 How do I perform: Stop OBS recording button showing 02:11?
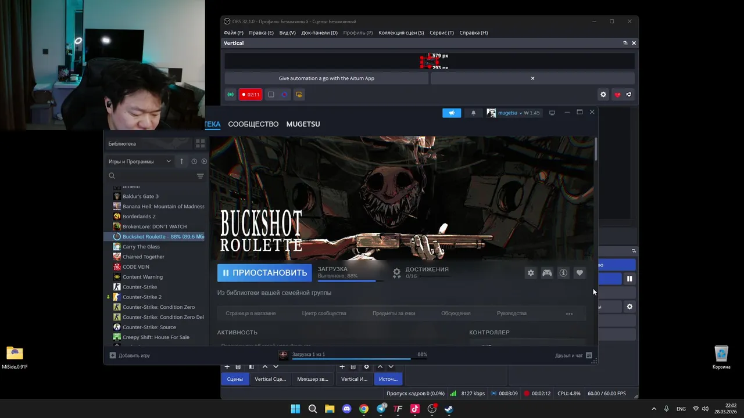(251, 95)
